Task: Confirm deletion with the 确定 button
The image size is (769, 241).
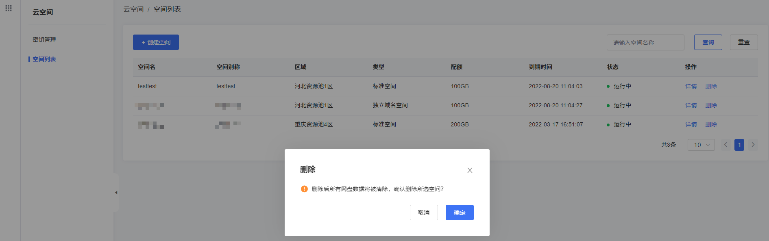Action: [x=459, y=213]
